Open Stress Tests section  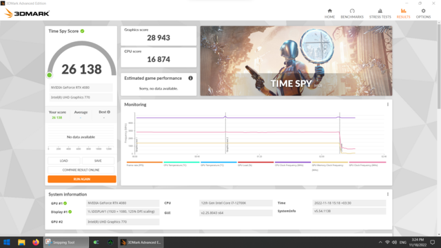tap(380, 13)
